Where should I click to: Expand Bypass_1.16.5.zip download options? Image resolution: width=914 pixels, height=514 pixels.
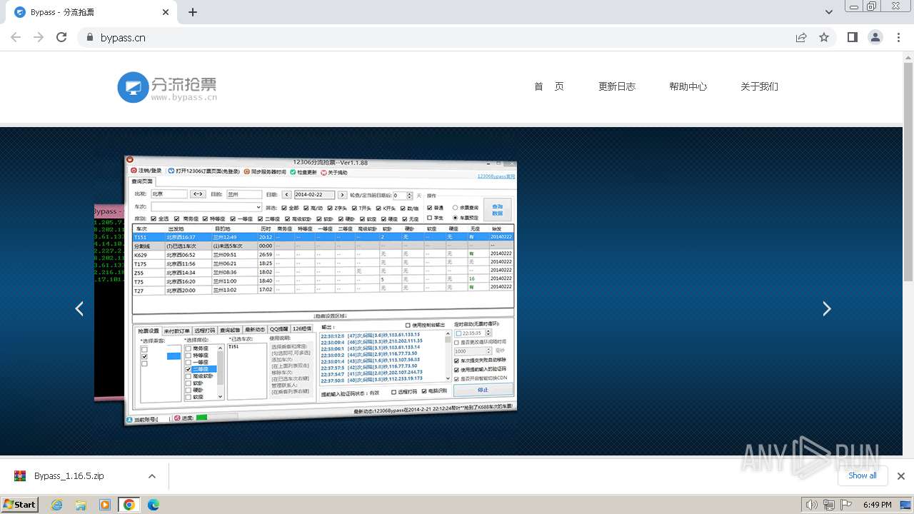(x=152, y=476)
